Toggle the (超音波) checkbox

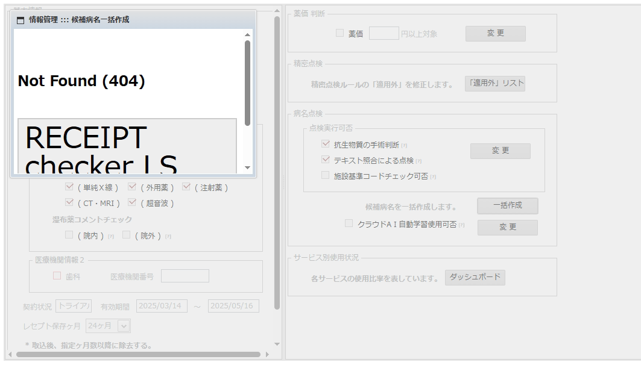click(131, 202)
